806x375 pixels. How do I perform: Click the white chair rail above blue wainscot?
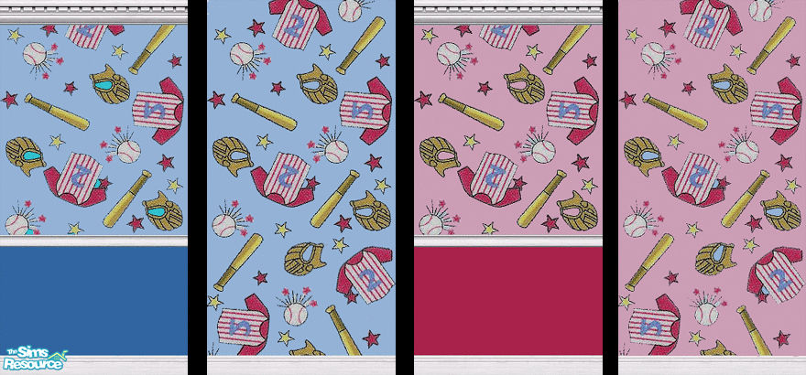coord(93,243)
